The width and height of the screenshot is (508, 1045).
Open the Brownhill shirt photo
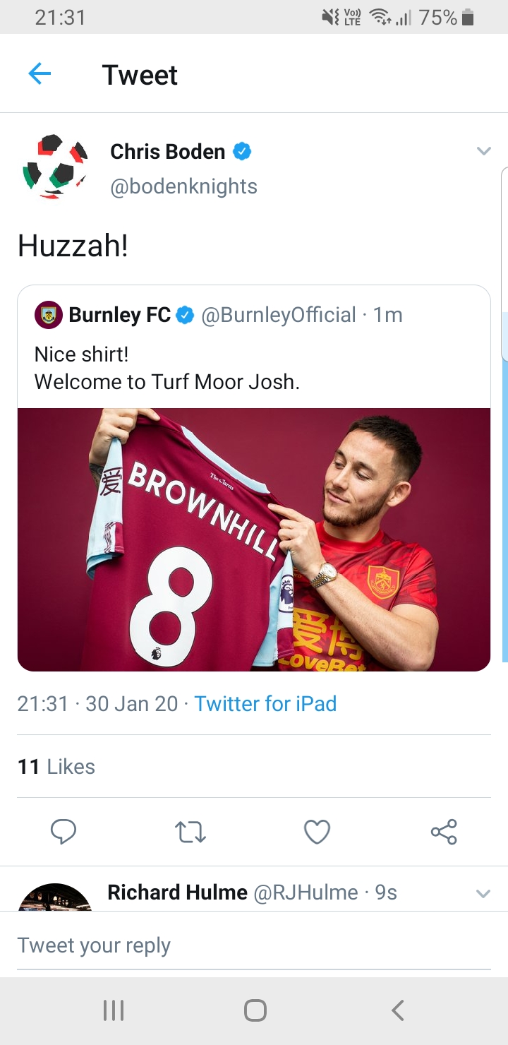254,539
